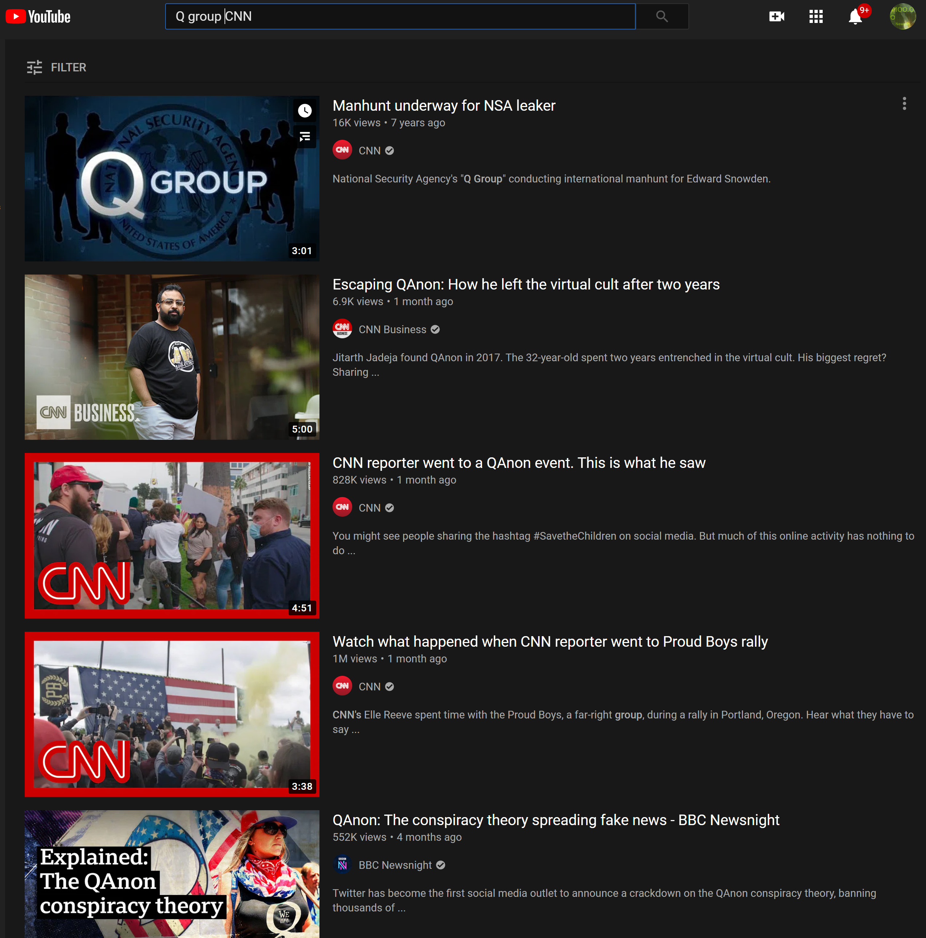926x938 pixels.
Task: Click Add to queue icon on Q Group thumbnail
Action: (305, 137)
